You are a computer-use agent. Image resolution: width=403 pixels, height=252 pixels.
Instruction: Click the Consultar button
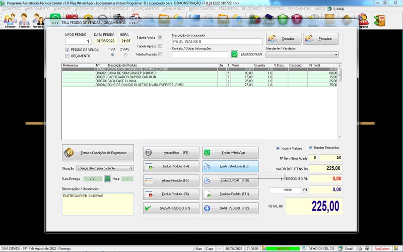click(x=284, y=38)
